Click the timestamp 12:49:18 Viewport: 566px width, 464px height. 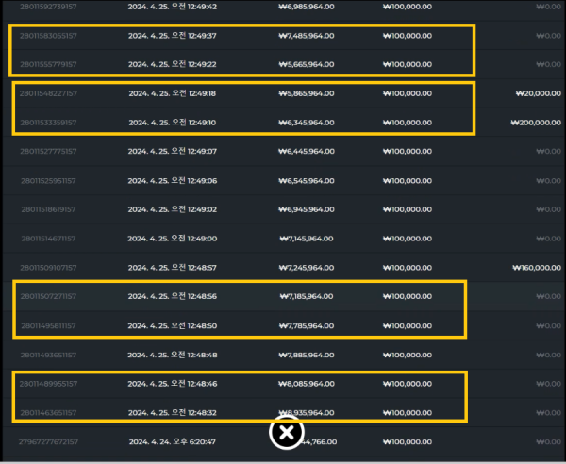pos(202,93)
